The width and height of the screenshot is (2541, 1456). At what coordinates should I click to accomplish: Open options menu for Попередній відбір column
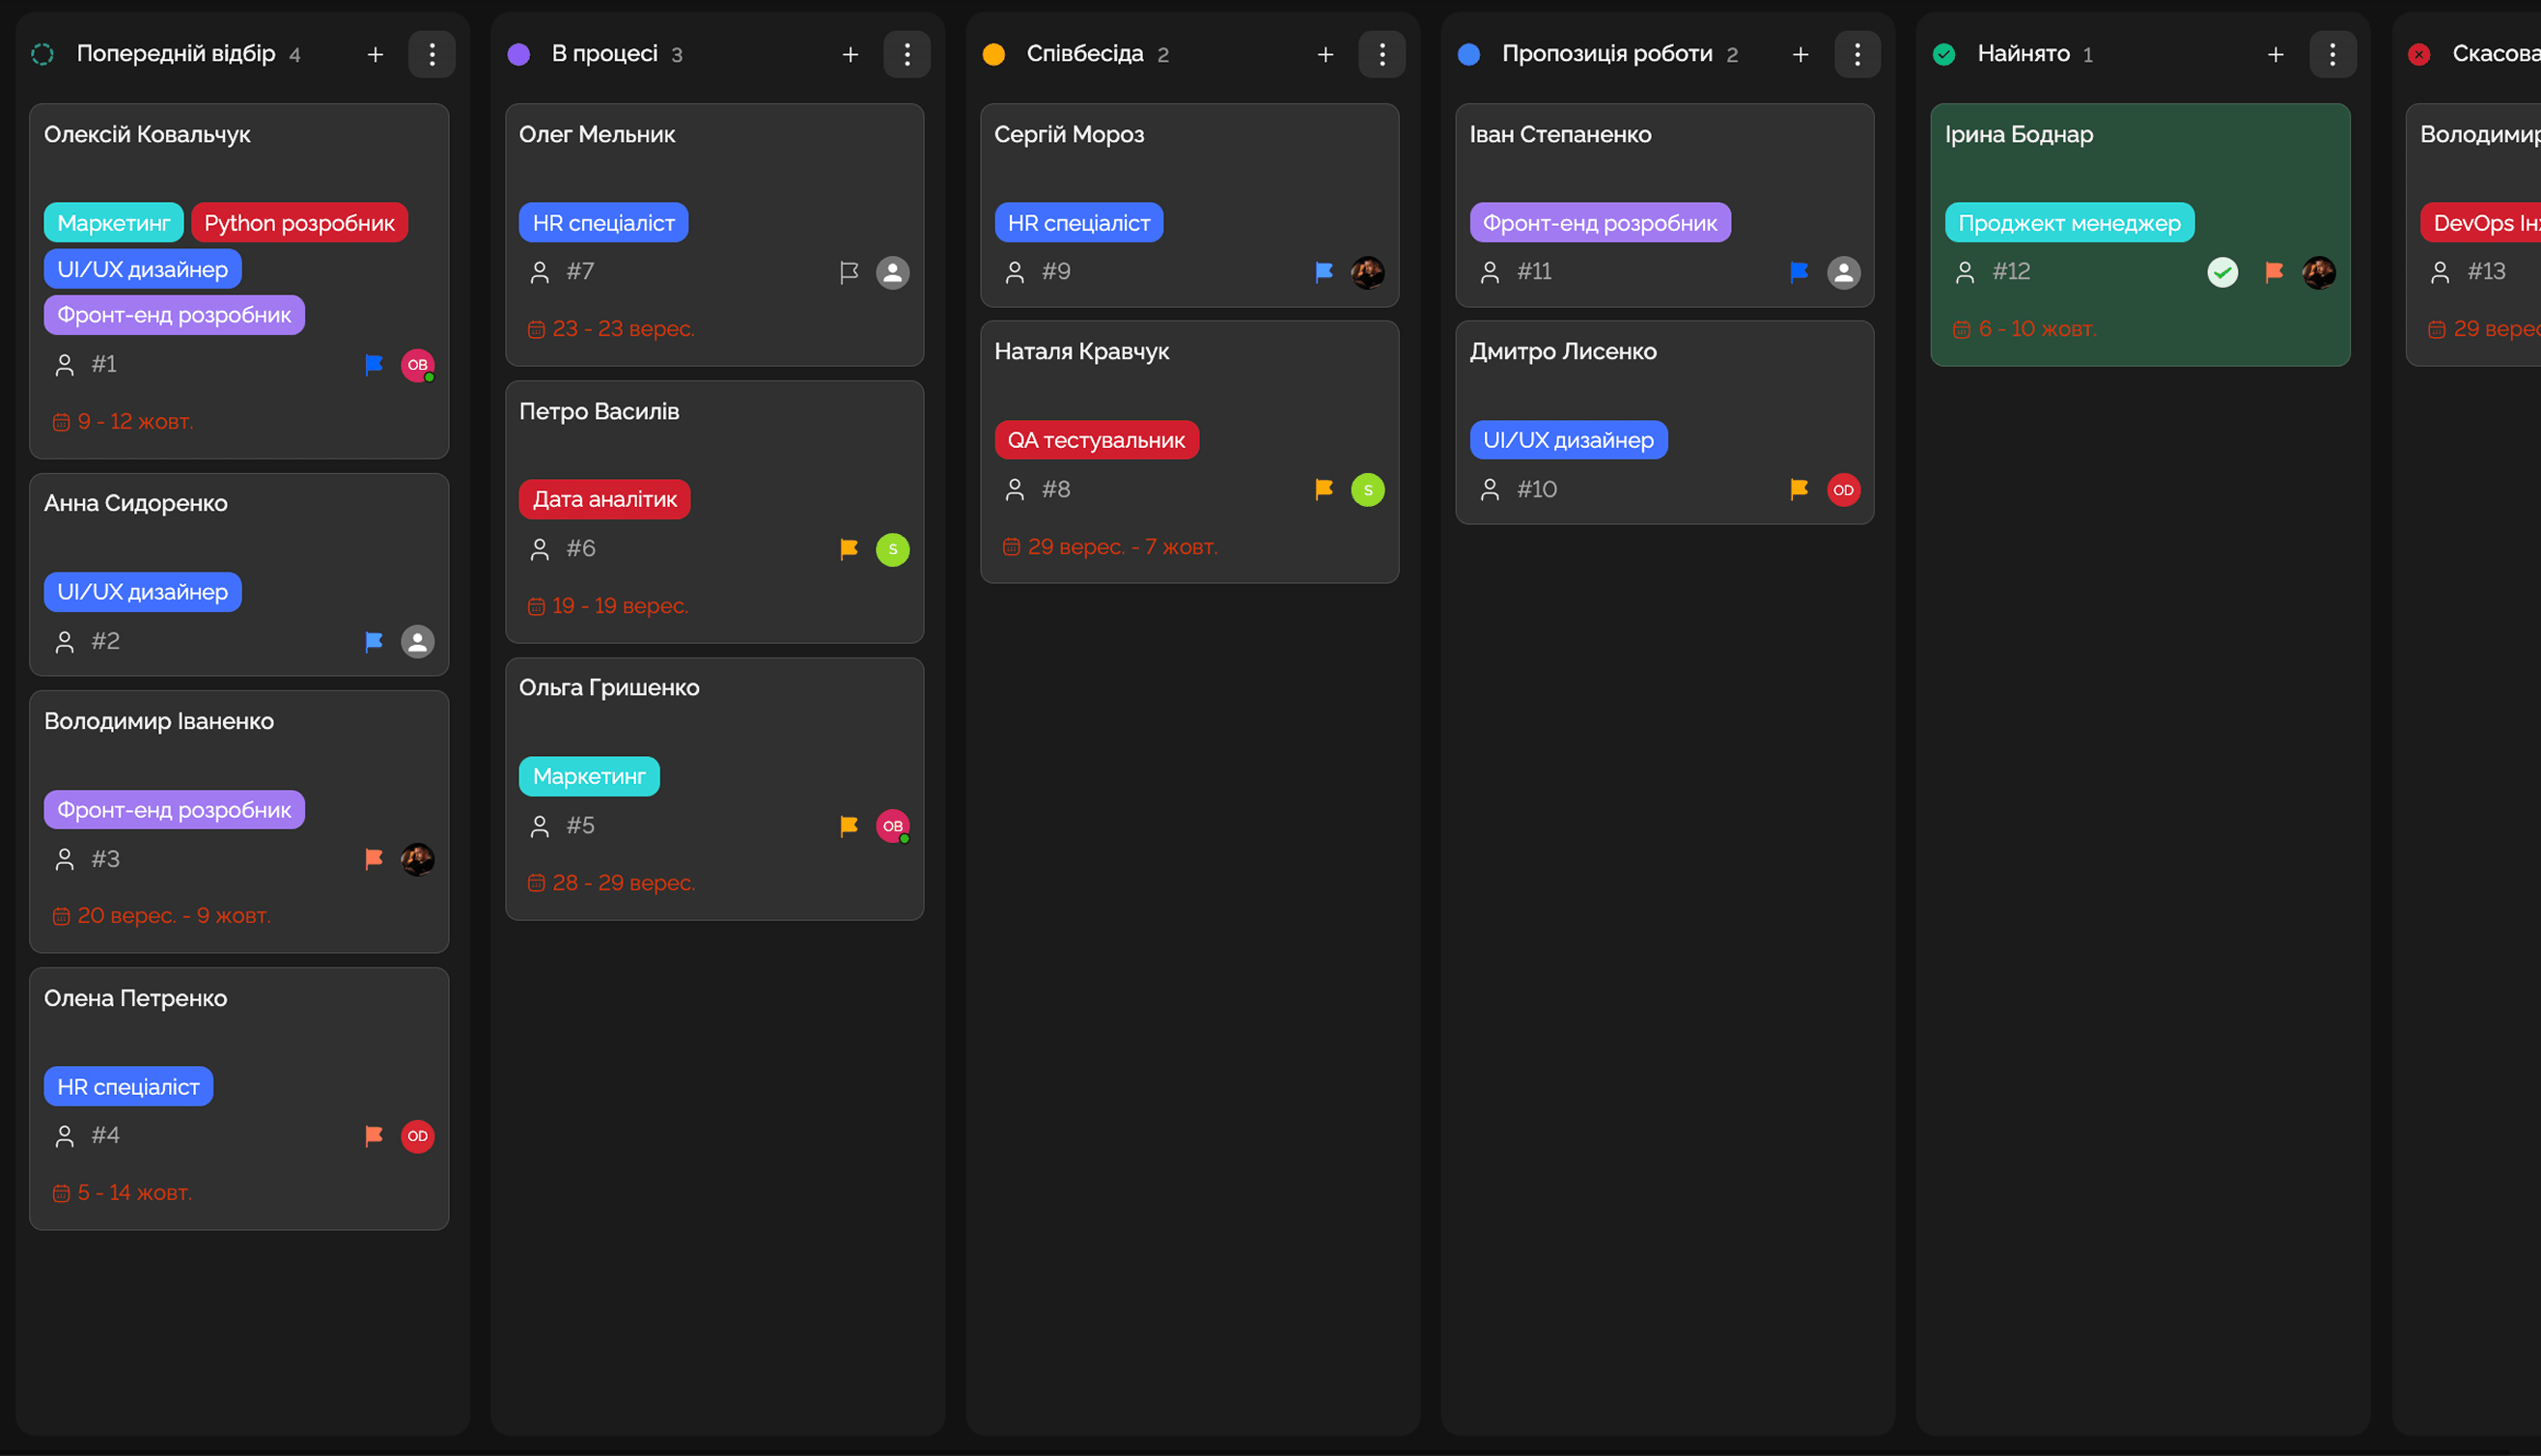pyautogui.click(x=432, y=54)
